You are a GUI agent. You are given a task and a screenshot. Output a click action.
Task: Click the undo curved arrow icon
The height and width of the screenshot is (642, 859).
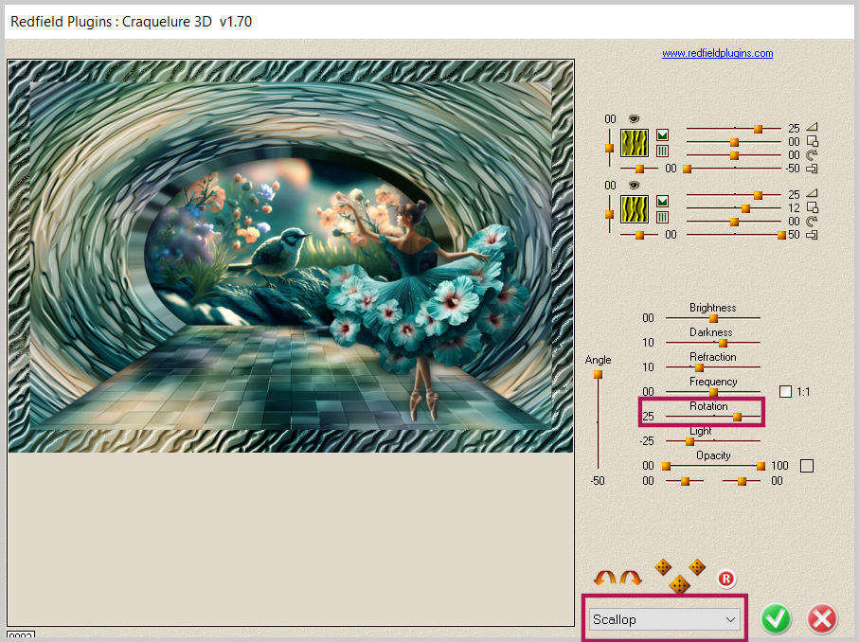[605, 578]
